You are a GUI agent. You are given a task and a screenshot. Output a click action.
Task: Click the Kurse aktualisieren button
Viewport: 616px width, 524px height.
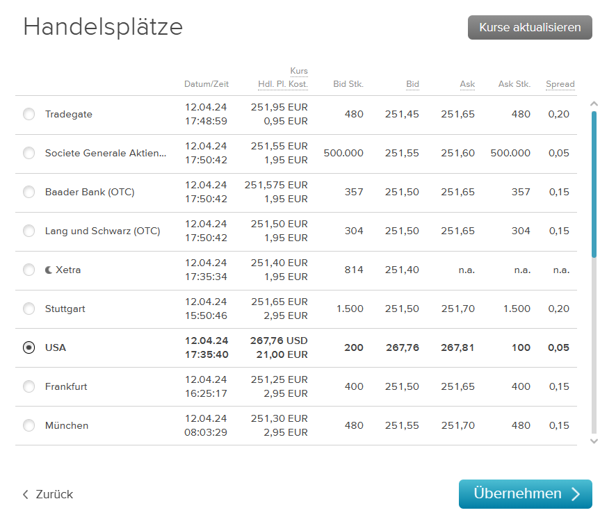point(530,28)
